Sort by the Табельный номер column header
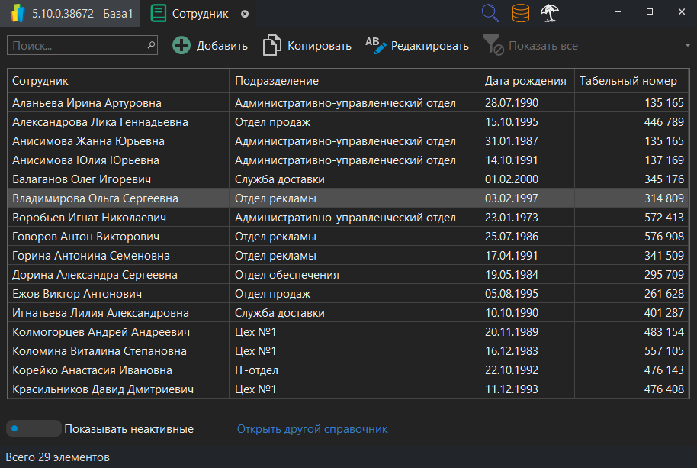 pos(628,81)
